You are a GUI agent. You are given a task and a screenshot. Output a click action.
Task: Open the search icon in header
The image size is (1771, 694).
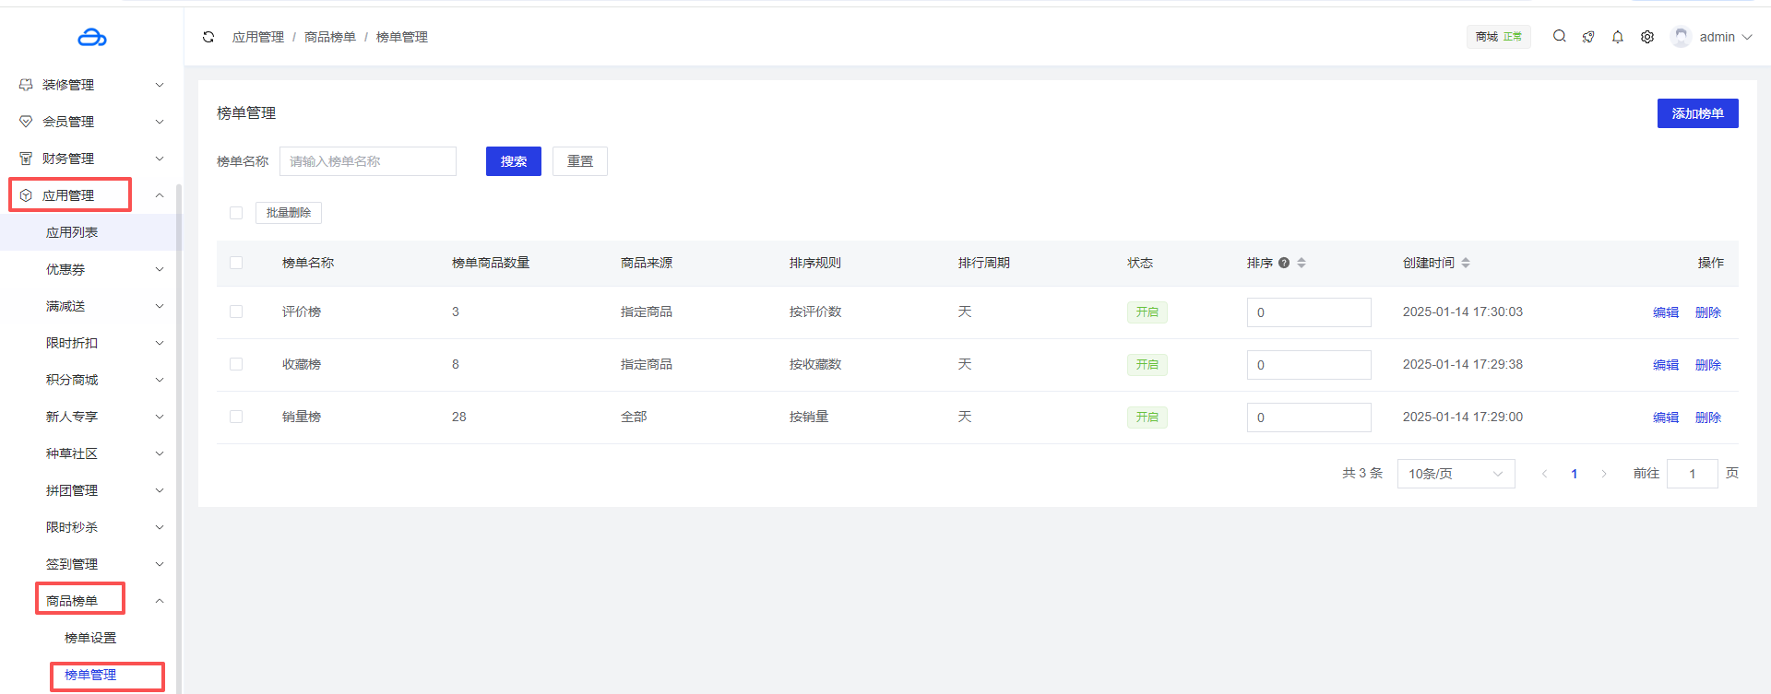(x=1559, y=37)
